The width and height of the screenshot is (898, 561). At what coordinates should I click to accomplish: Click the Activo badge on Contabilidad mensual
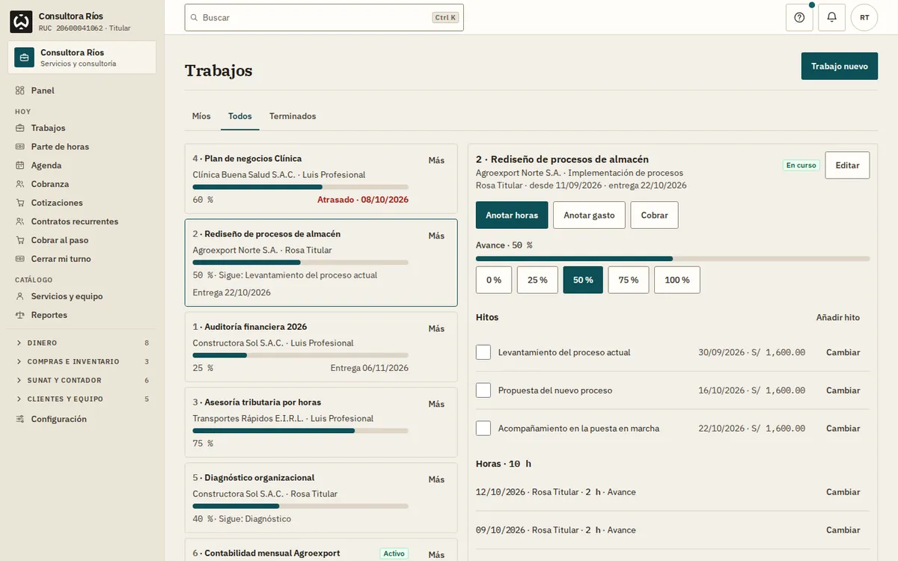(394, 554)
